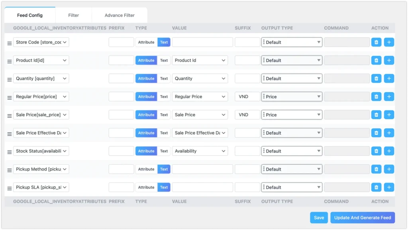Viewport: 408px width, 230px height.
Task: Click the Store Code text value field
Action: [x=202, y=42]
